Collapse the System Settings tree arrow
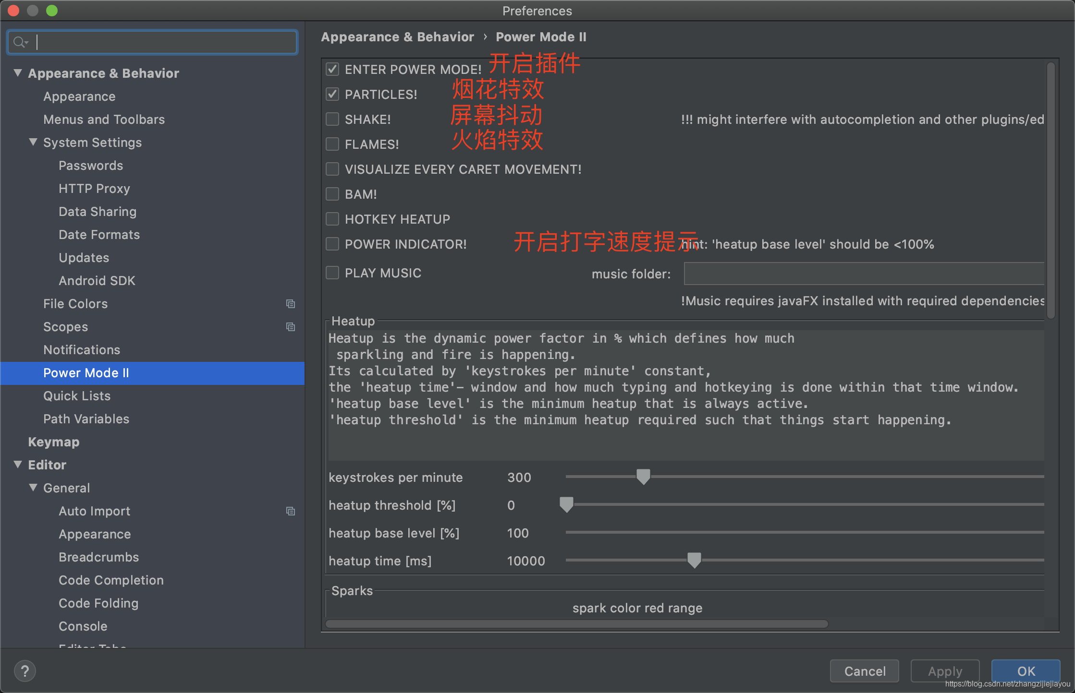The height and width of the screenshot is (693, 1075). pyautogui.click(x=33, y=142)
